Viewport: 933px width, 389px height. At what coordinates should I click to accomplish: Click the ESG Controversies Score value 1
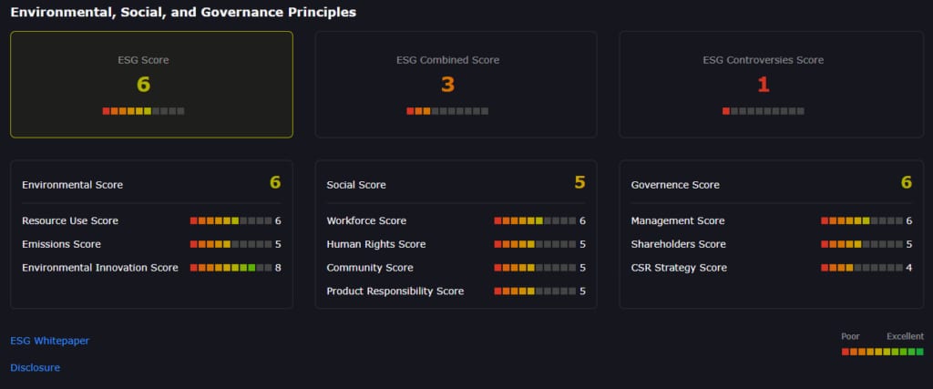[x=764, y=85]
